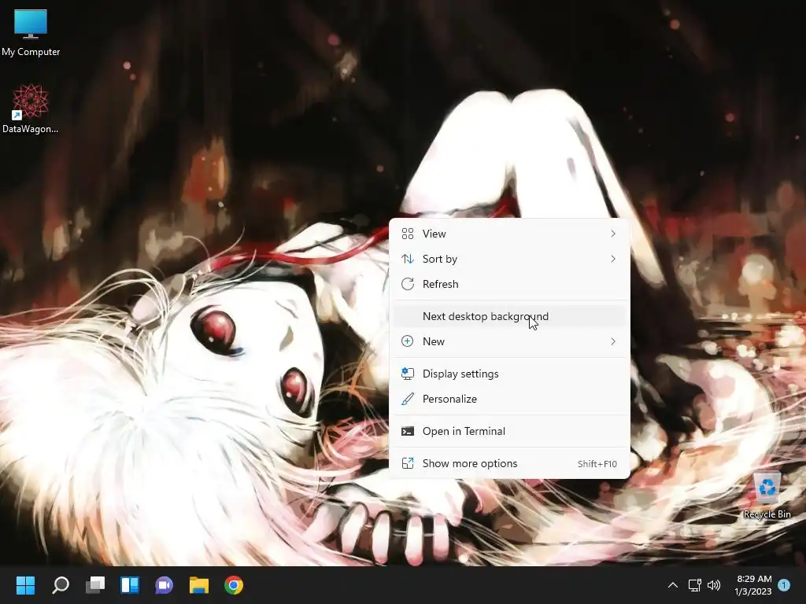Click Show more options entry

tap(509, 464)
